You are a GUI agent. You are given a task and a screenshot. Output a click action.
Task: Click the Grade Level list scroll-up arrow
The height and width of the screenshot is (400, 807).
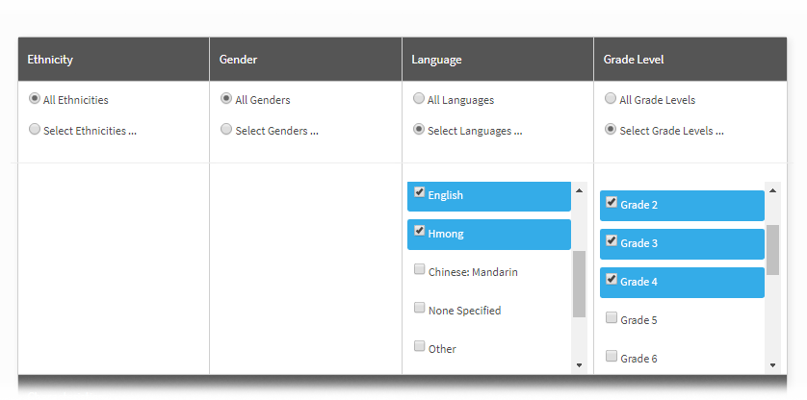tap(772, 190)
